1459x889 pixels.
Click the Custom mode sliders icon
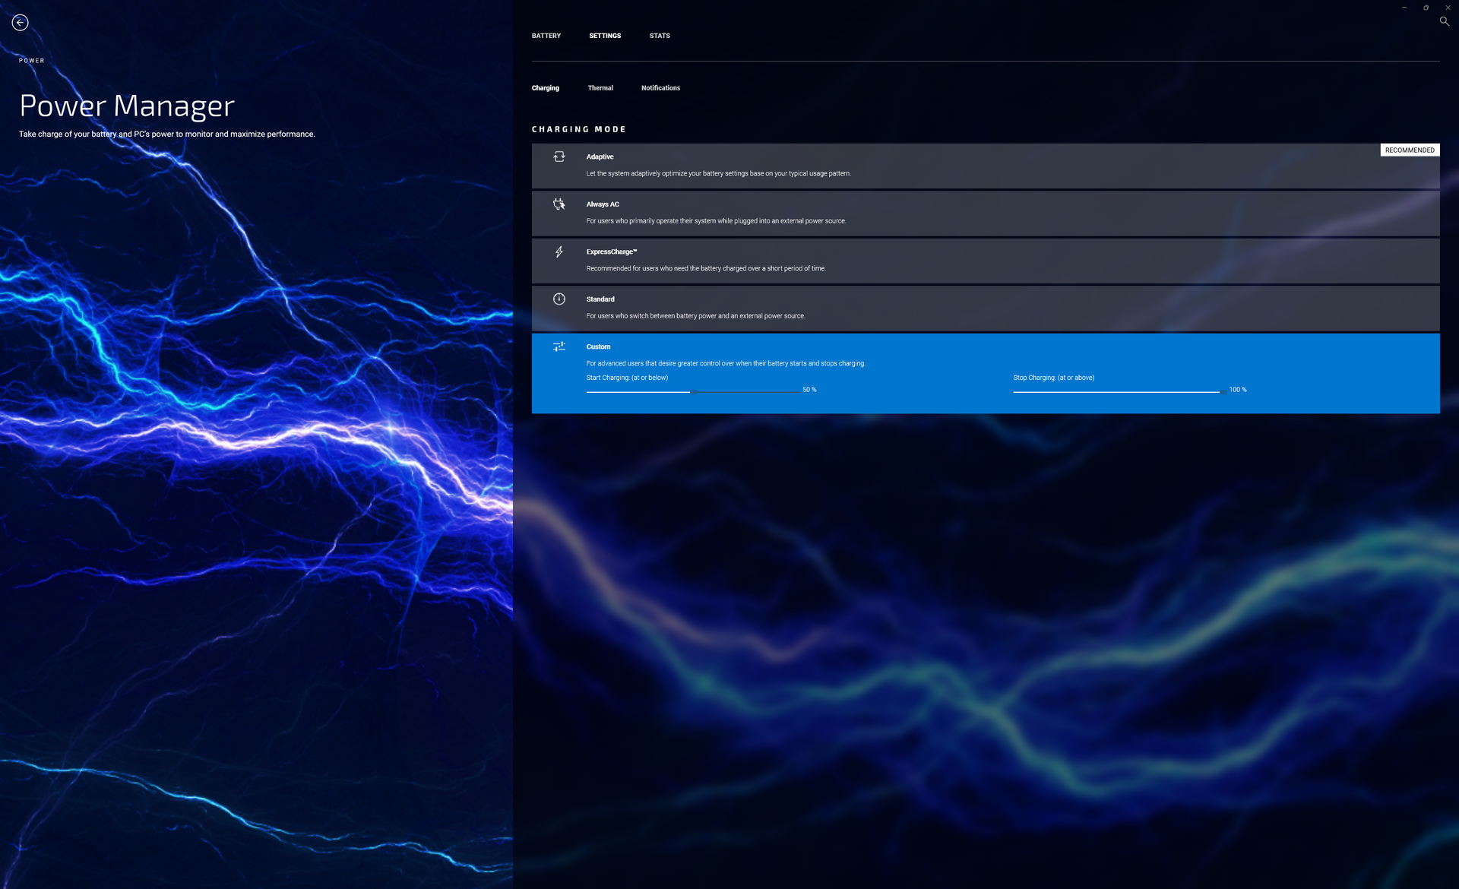click(x=559, y=346)
